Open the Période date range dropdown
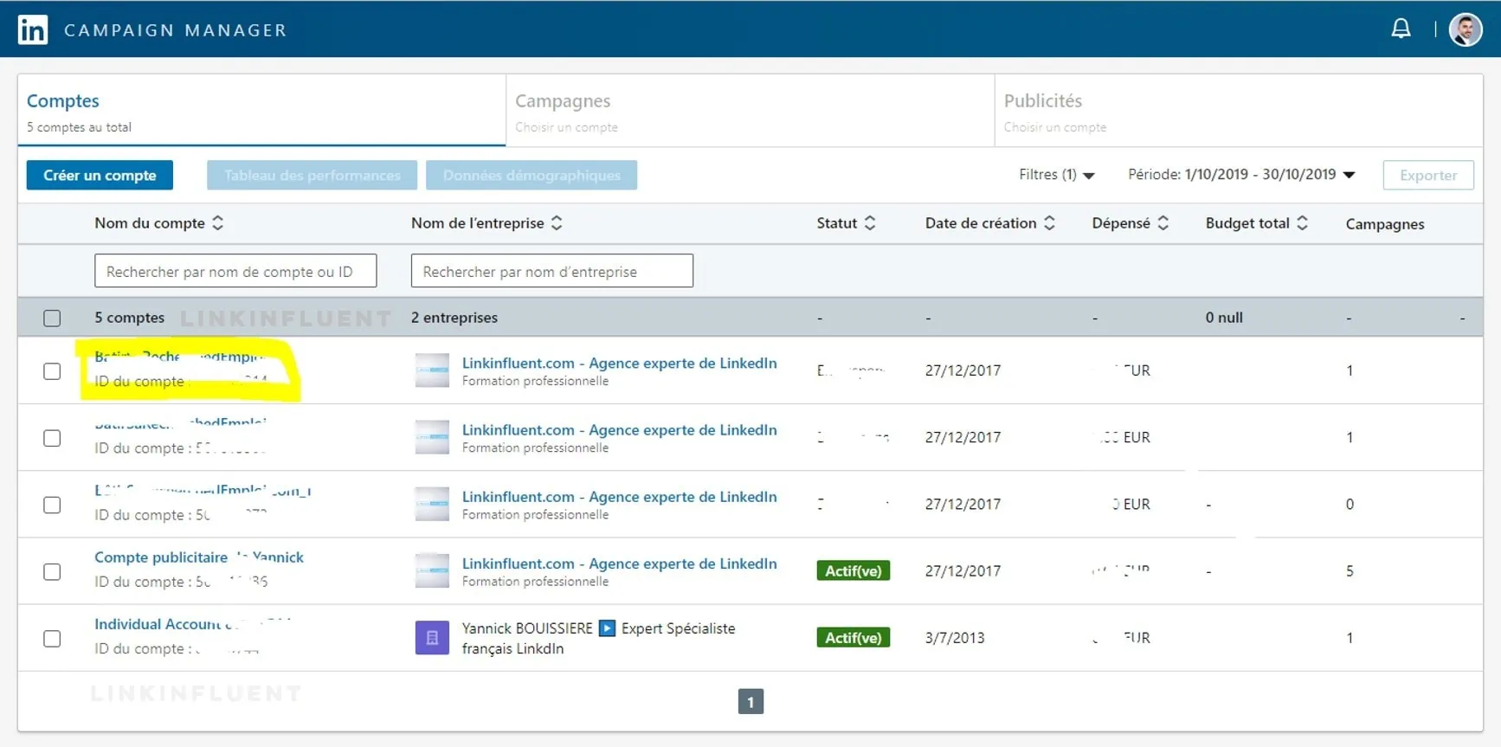Image resolution: width=1501 pixels, height=747 pixels. pyautogui.click(x=1241, y=175)
